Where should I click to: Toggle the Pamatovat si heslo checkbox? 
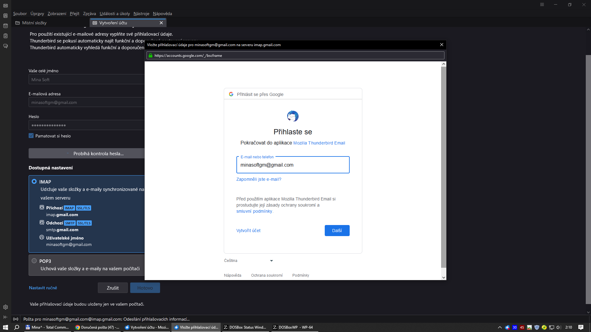(31, 136)
